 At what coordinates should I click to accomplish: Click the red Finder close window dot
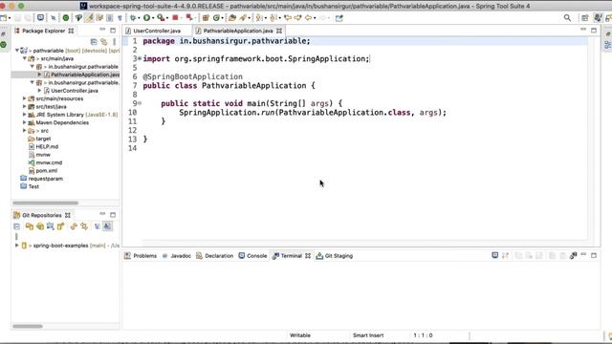click(x=2, y=6)
